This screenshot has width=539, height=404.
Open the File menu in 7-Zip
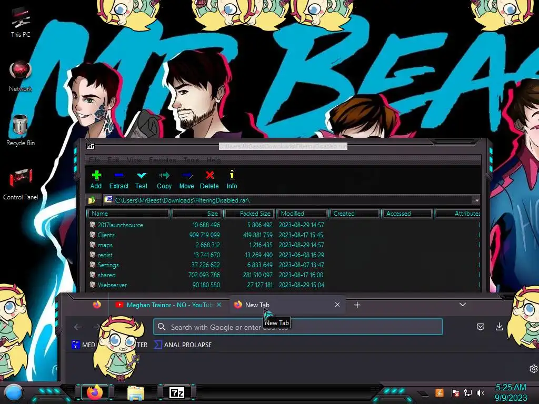click(x=94, y=160)
